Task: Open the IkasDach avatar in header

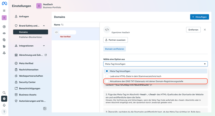Action: coord(39,6)
